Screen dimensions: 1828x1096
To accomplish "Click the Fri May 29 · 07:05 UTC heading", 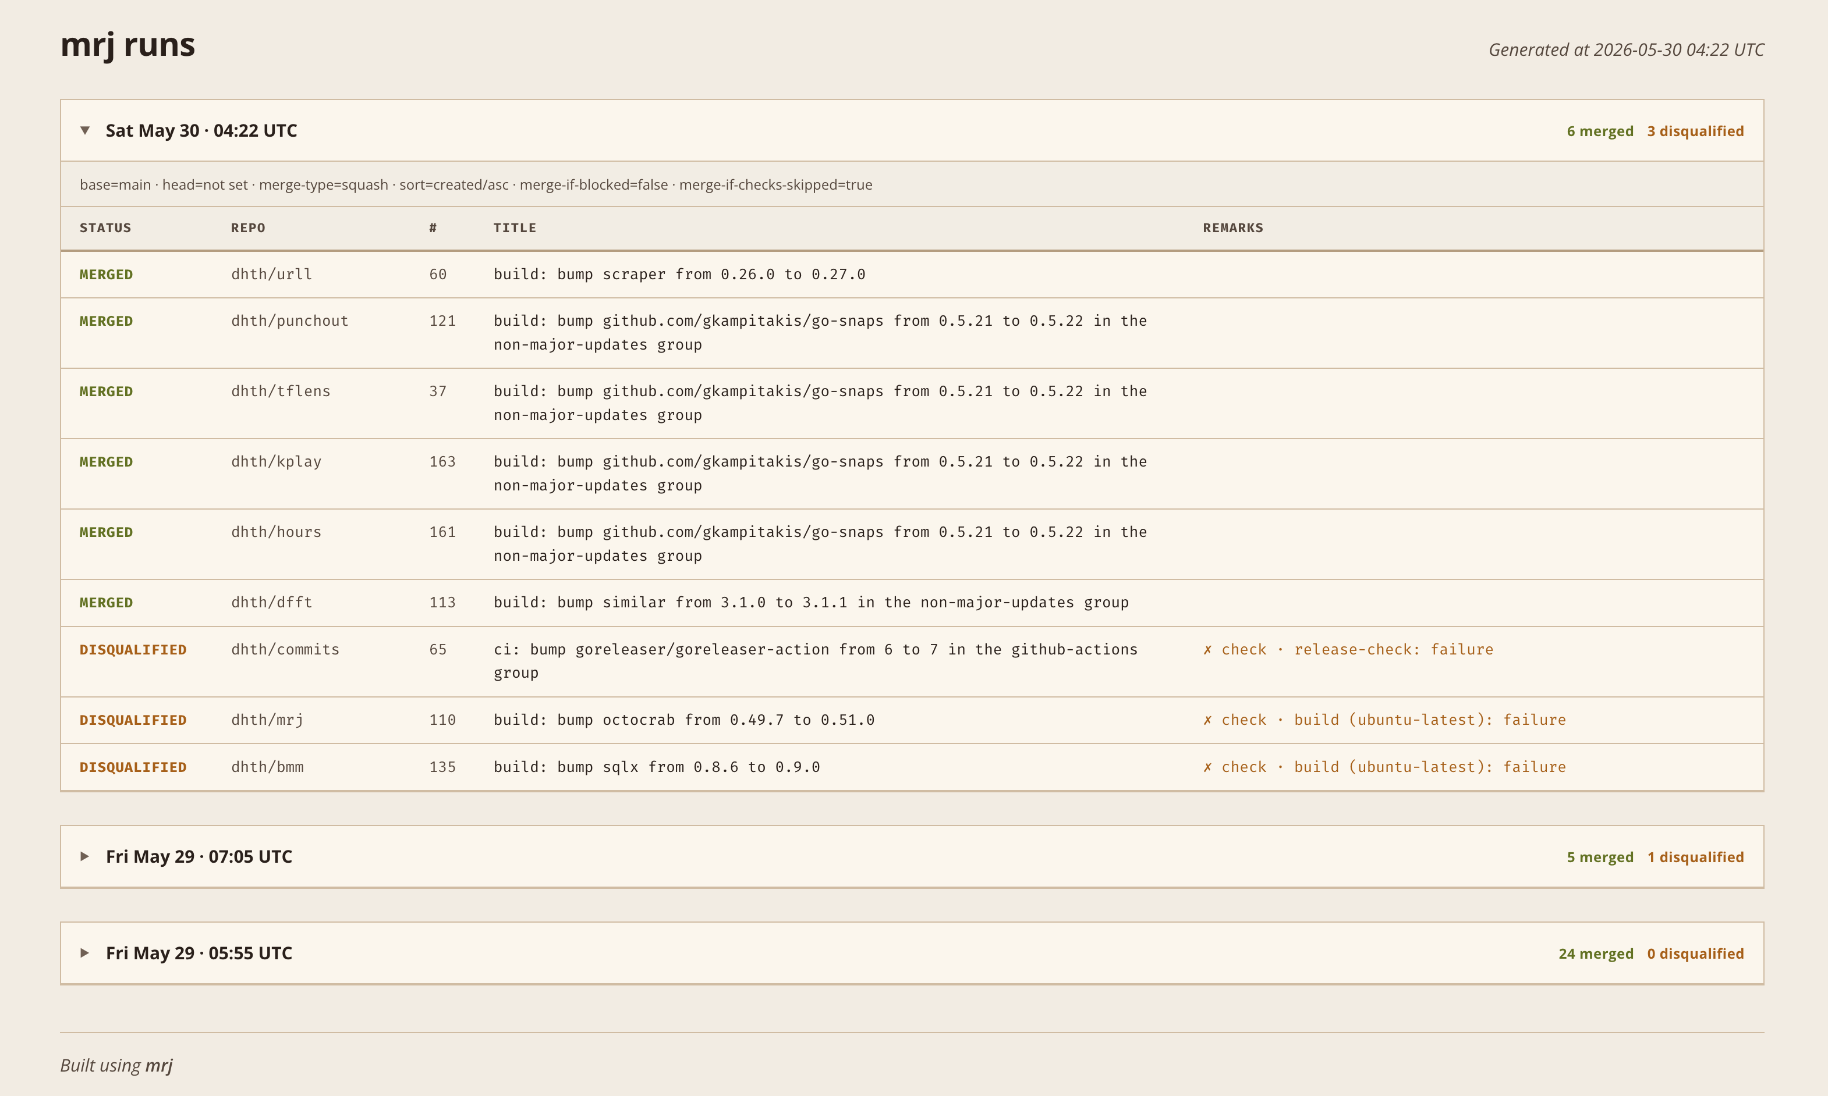I will 199,857.
